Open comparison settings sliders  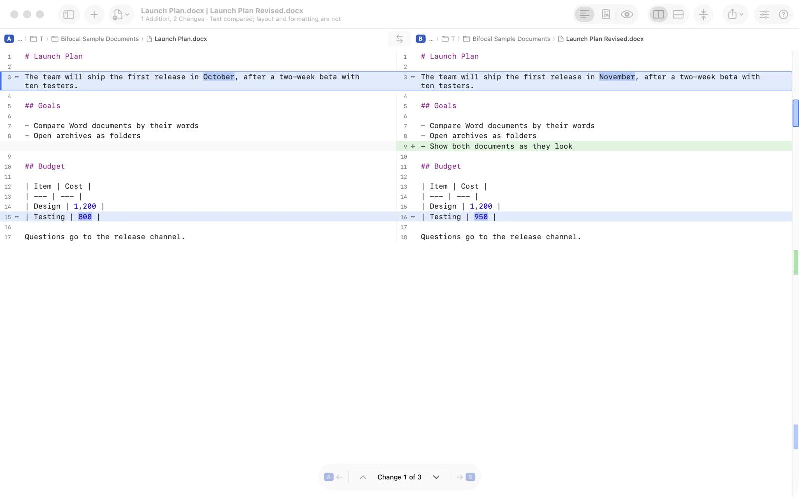tap(764, 14)
